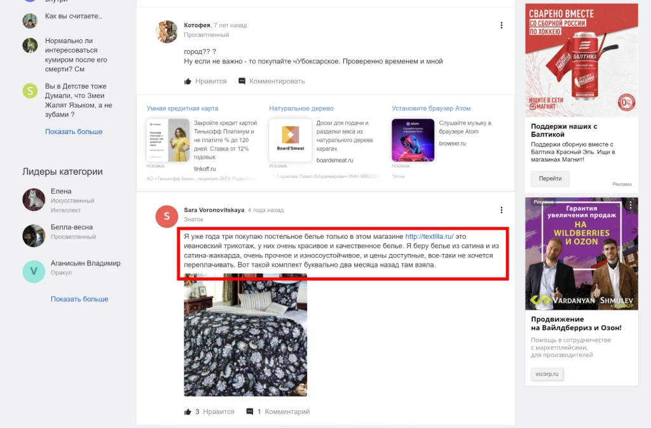Click 'Продвижение на Вайлдберриз и Озон!' headline

[x=576, y=323]
